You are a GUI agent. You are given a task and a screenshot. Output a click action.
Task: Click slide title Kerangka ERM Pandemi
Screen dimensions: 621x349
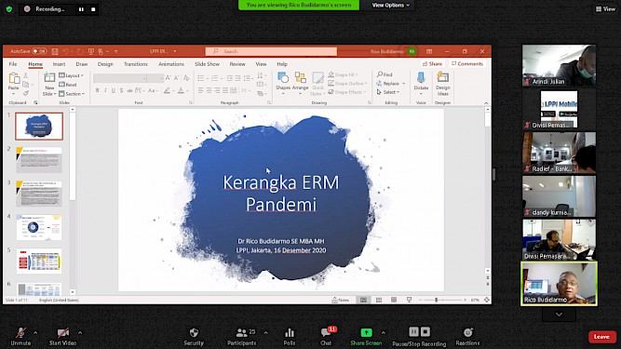(281, 194)
